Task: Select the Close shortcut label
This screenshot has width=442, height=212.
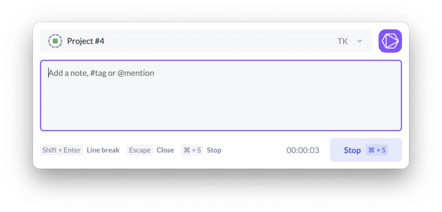Action: [x=165, y=150]
